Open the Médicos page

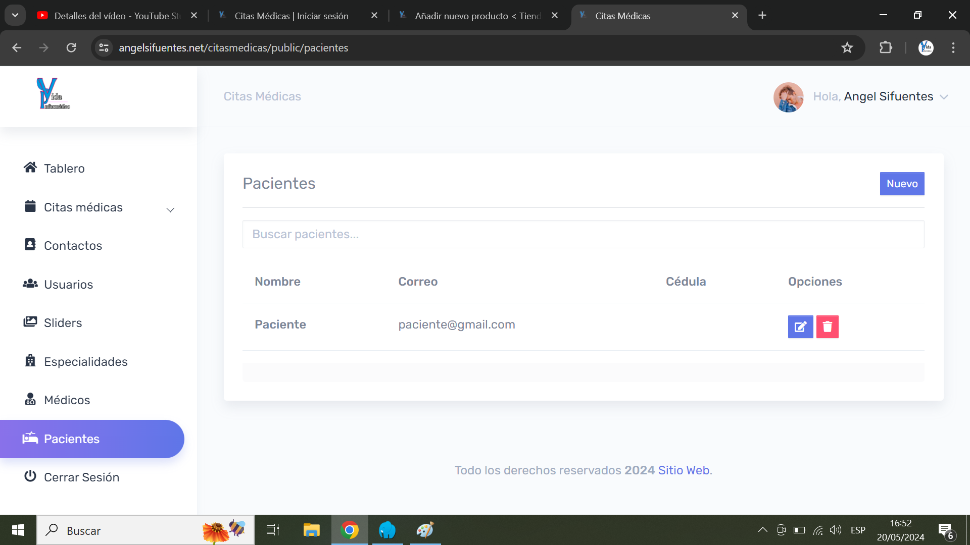click(67, 400)
